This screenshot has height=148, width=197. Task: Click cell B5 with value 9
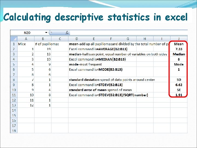click(x=43, y=64)
